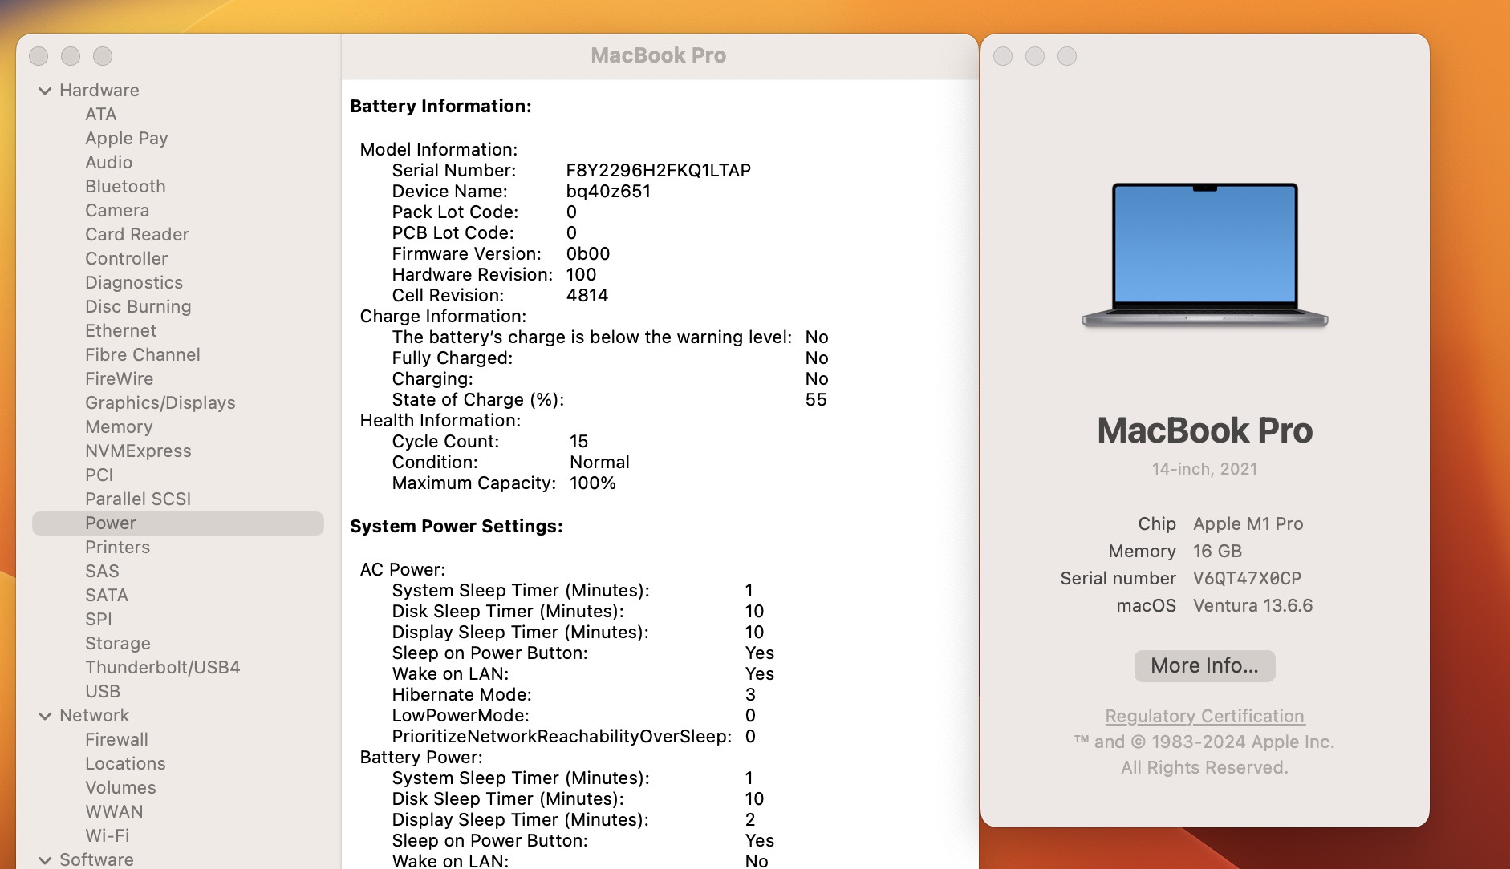Collapse the Network section chevron
This screenshot has width=1510, height=869.
click(45, 716)
